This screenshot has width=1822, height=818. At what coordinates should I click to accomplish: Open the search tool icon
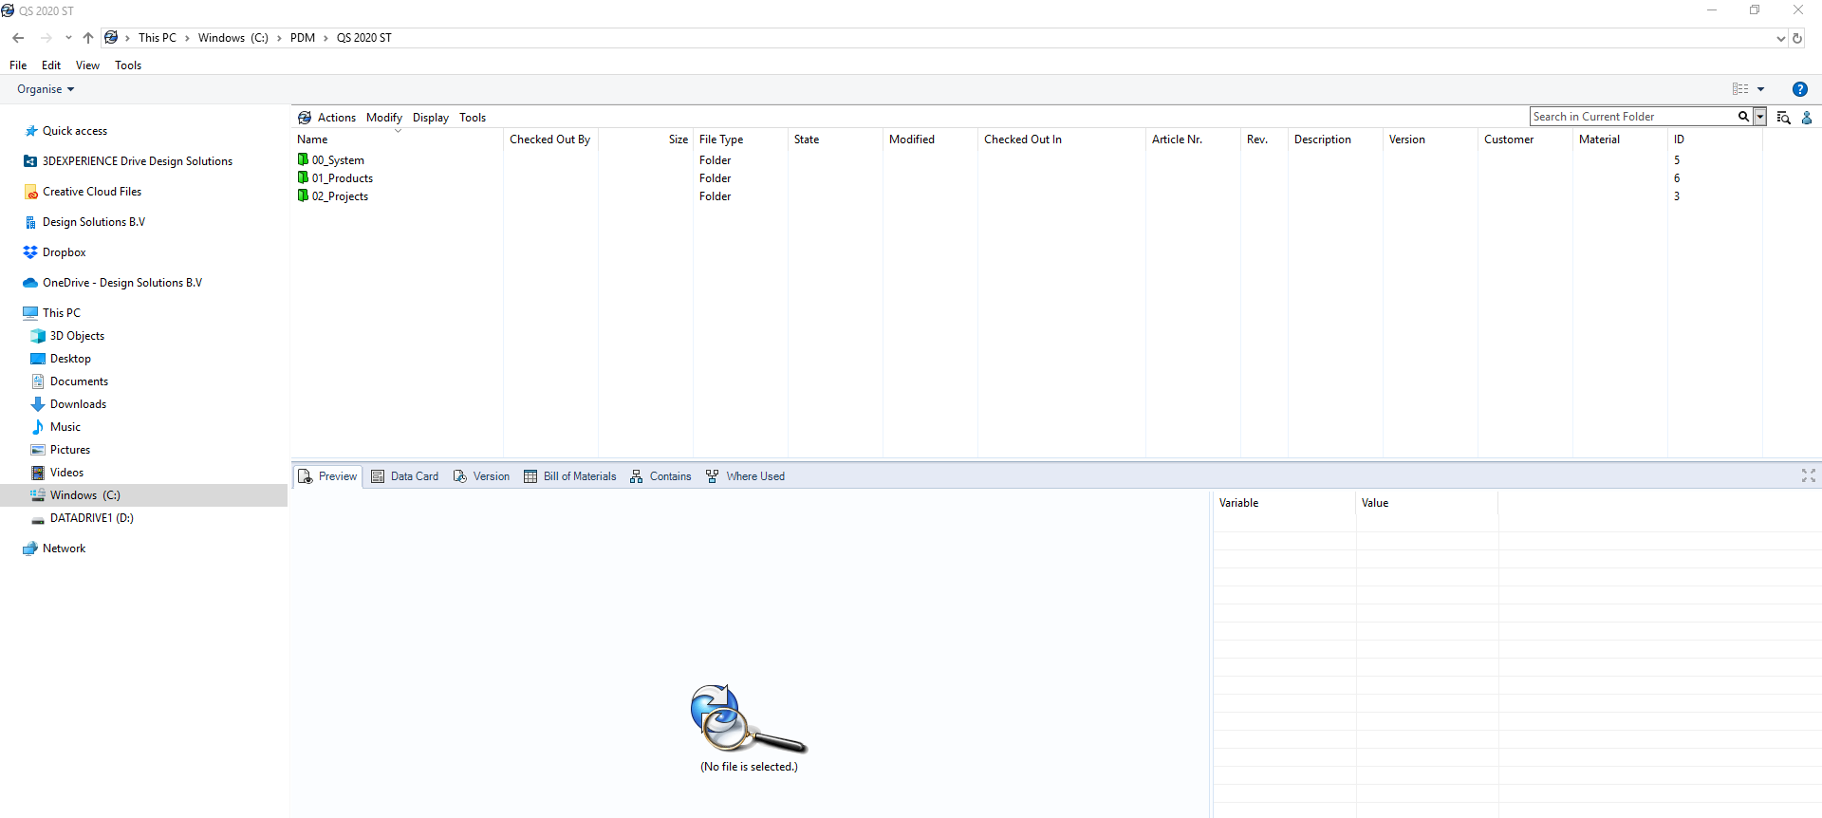[x=1784, y=118]
